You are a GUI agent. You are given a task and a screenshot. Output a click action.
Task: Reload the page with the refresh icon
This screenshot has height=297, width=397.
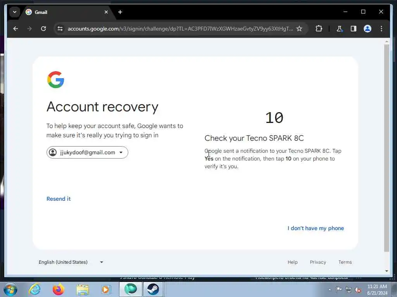43,29
